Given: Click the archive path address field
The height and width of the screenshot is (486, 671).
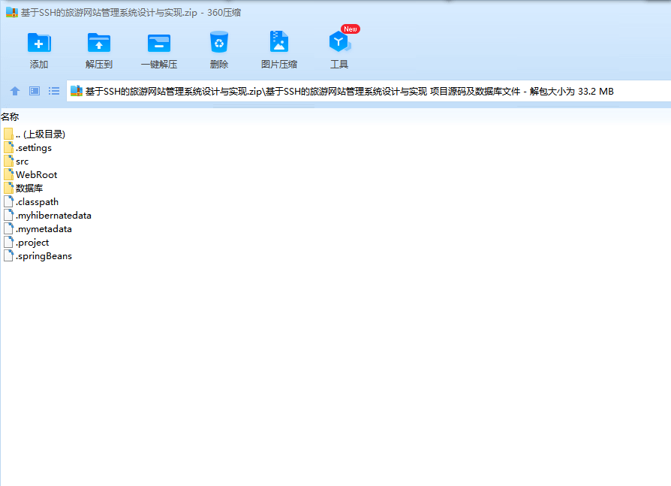Looking at the screenshot, I should pos(369,91).
